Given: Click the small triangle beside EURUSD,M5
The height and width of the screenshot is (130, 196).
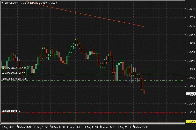Looking at the screenshot, I should [x=3, y=3].
